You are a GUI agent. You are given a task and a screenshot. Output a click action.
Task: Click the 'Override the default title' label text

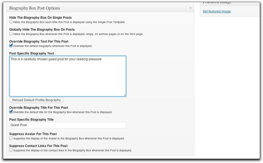(x=63, y=112)
